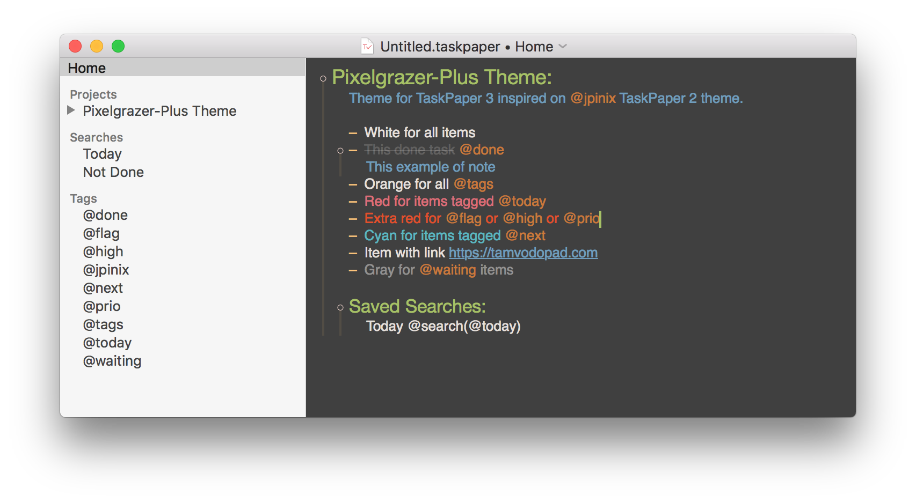Click the 'Today @search(@today)' line
Image resolution: width=916 pixels, height=503 pixels.
pos(444,326)
